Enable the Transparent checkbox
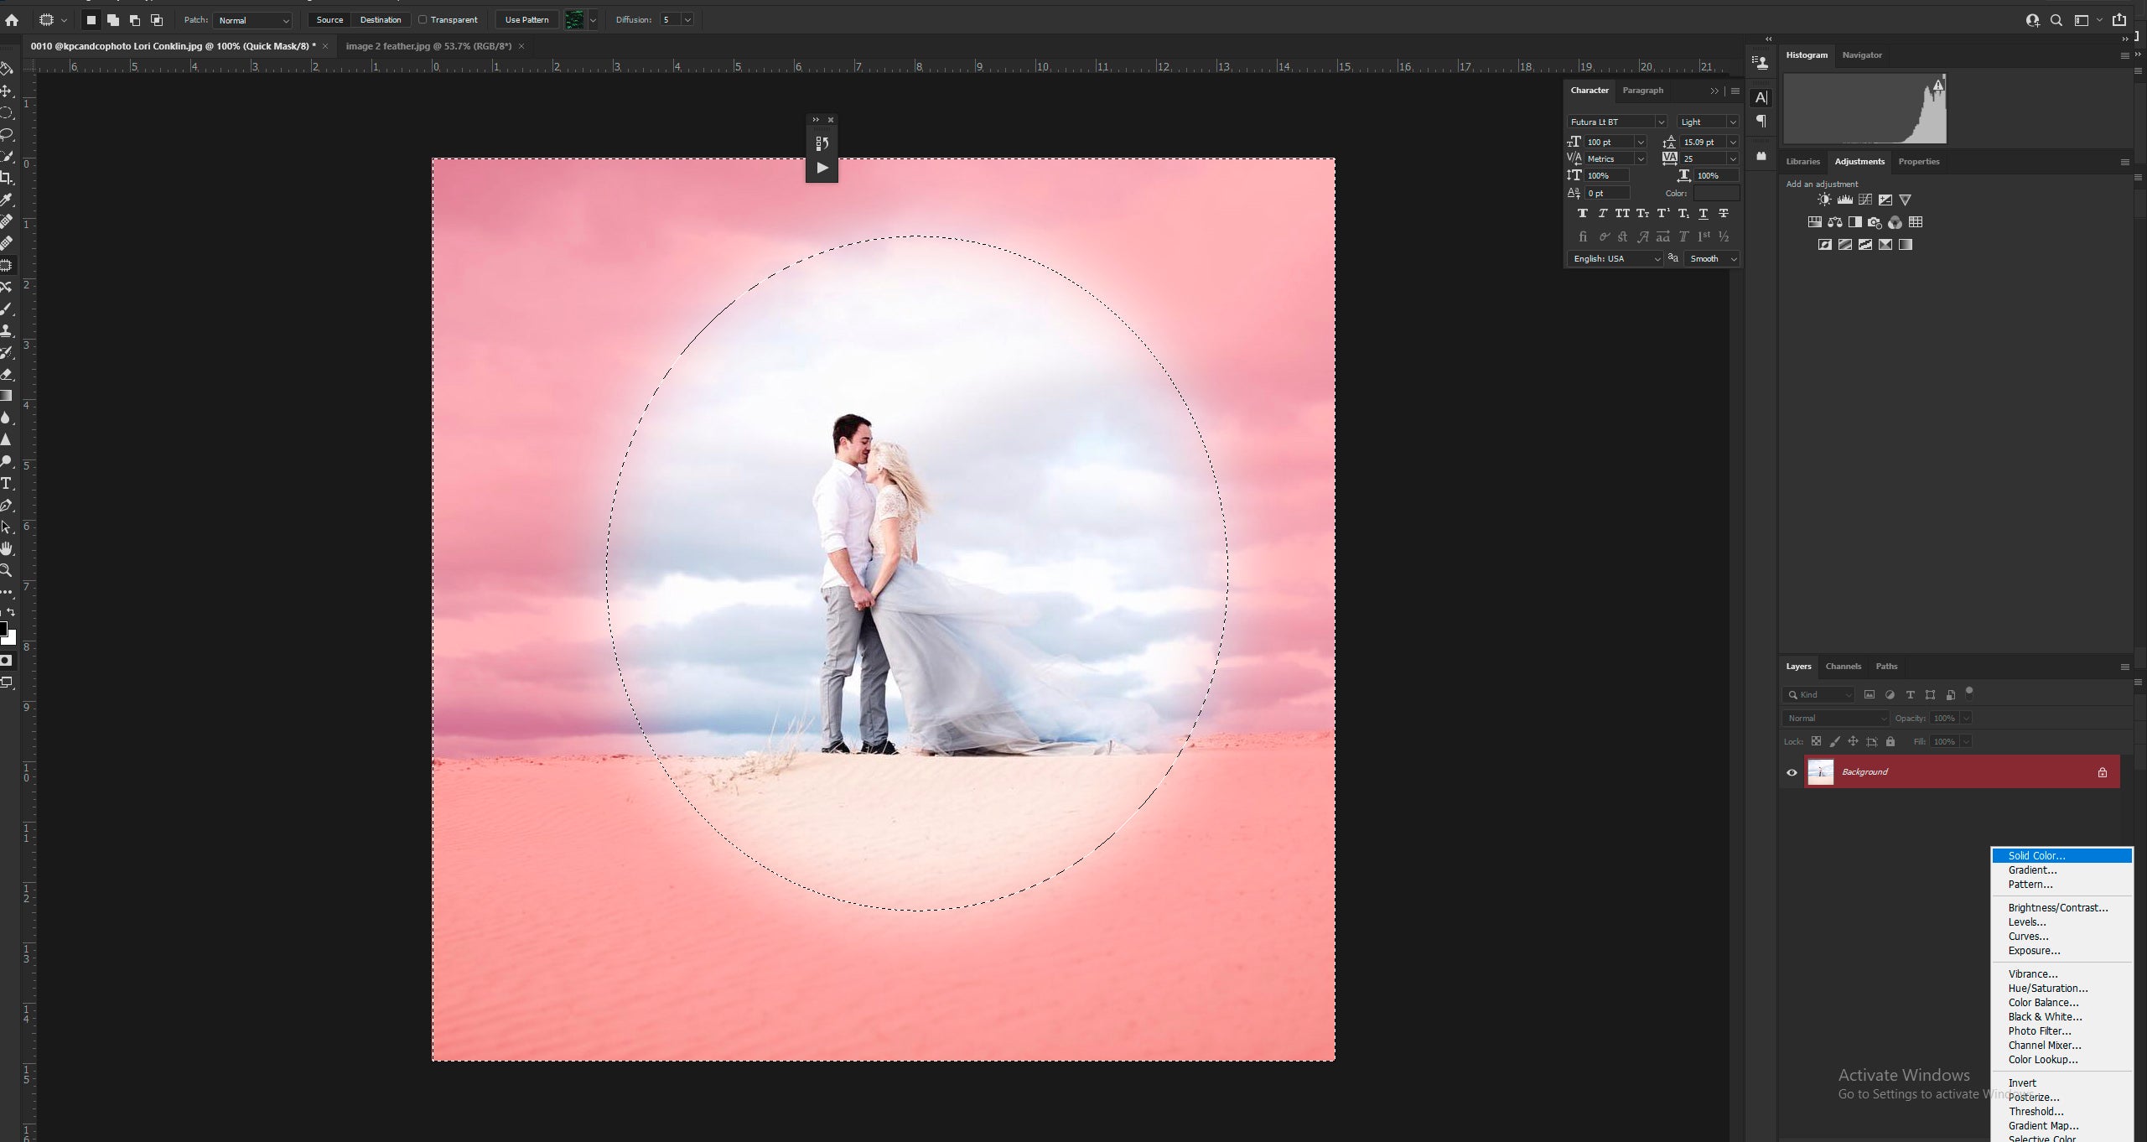The height and width of the screenshot is (1142, 2147). pyautogui.click(x=423, y=20)
